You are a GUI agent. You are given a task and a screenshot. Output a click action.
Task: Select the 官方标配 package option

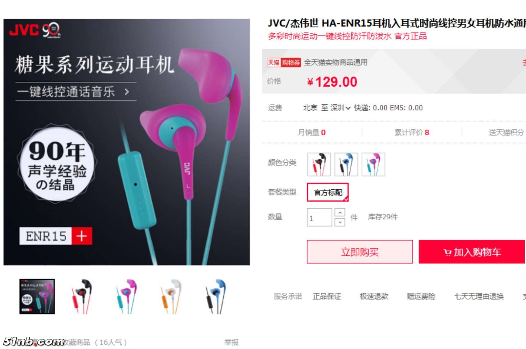click(x=328, y=192)
